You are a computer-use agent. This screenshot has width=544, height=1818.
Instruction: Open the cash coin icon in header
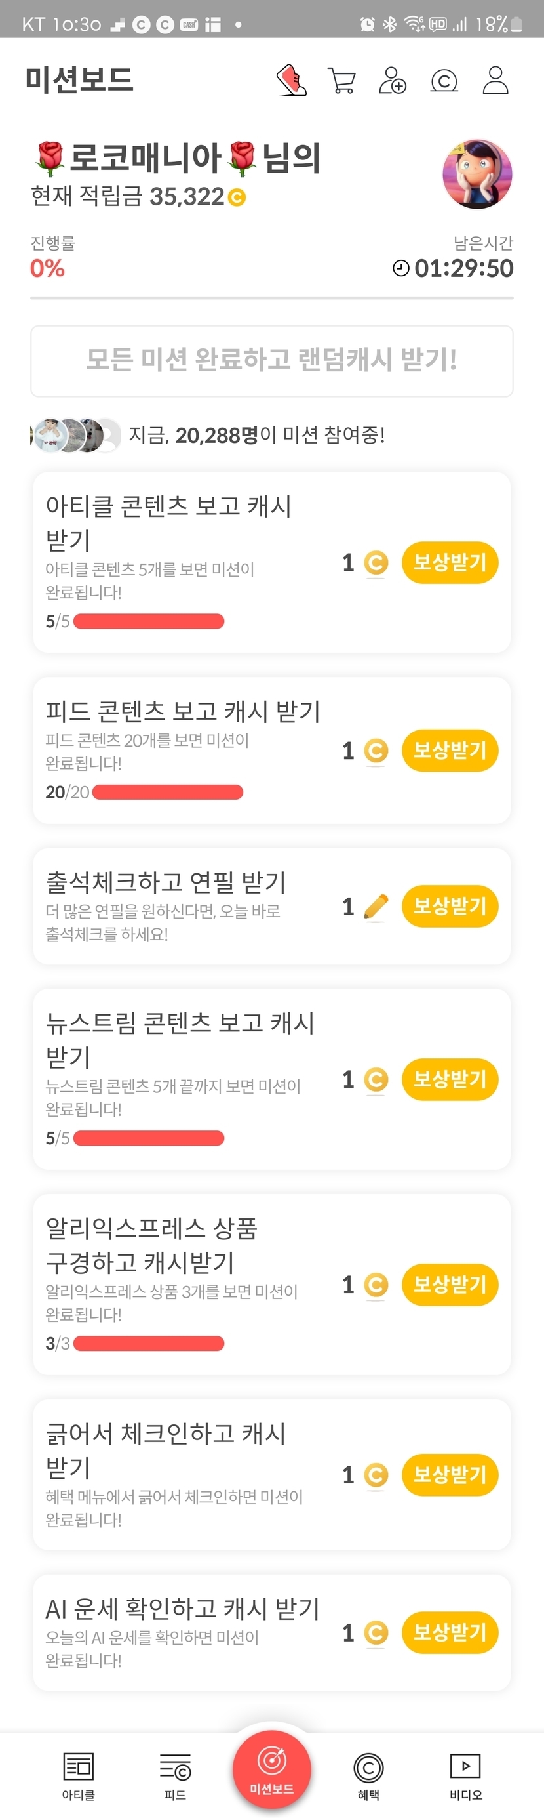444,81
